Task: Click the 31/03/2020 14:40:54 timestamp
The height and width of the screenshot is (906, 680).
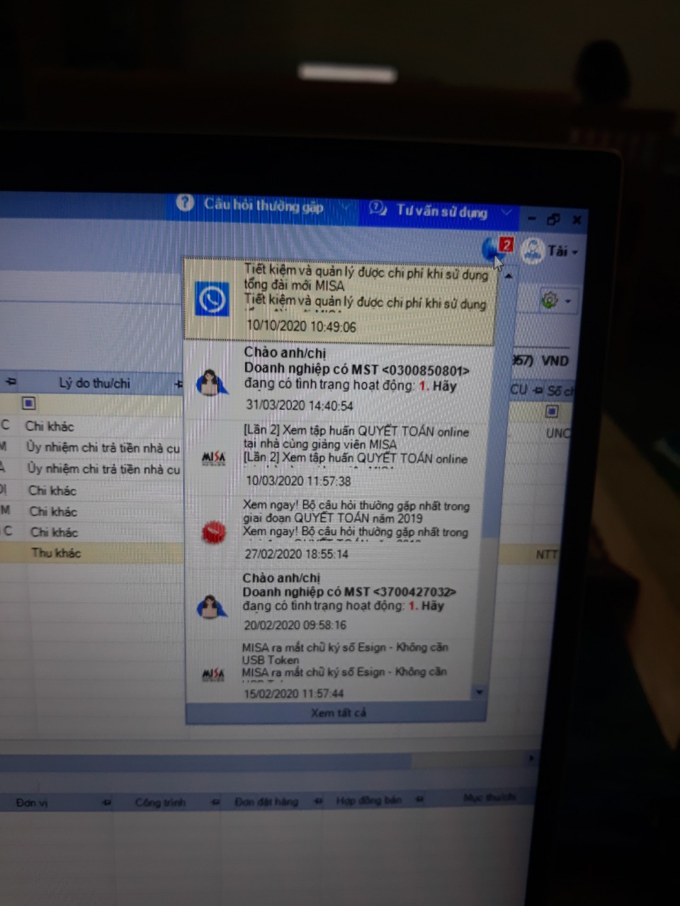Action: (x=300, y=406)
